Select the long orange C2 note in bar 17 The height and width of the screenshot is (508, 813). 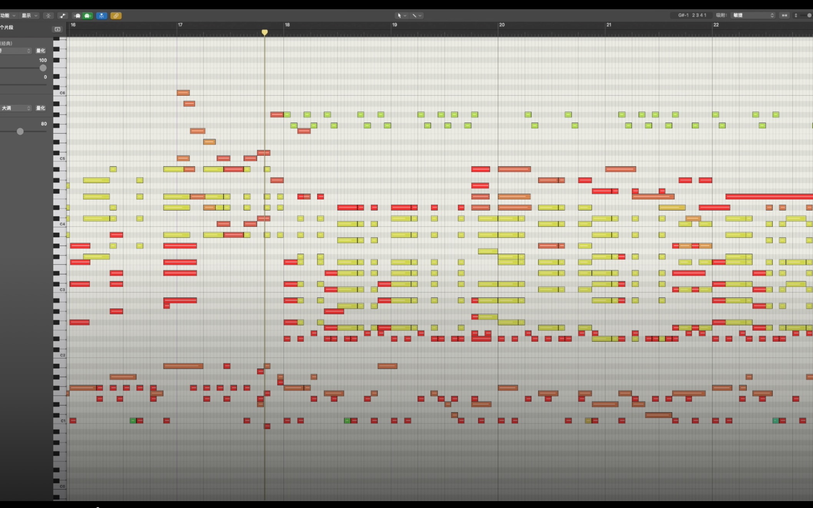183,366
